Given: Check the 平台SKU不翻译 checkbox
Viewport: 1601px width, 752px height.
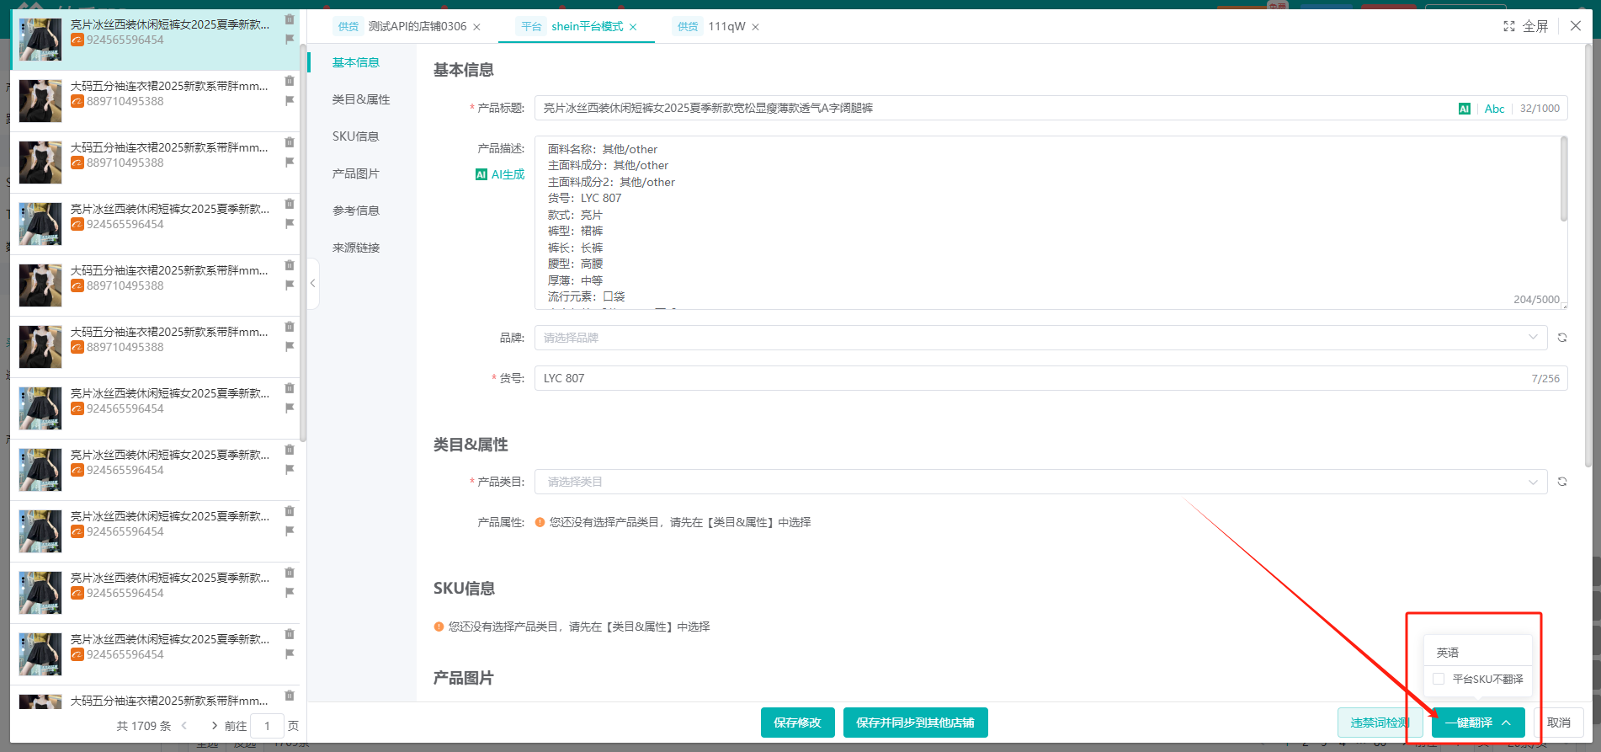Looking at the screenshot, I should point(1439,679).
